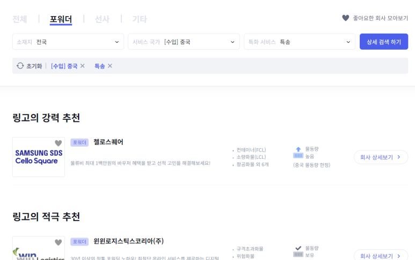Expand the 서비스 국가 dropdown

click(x=184, y=42)
